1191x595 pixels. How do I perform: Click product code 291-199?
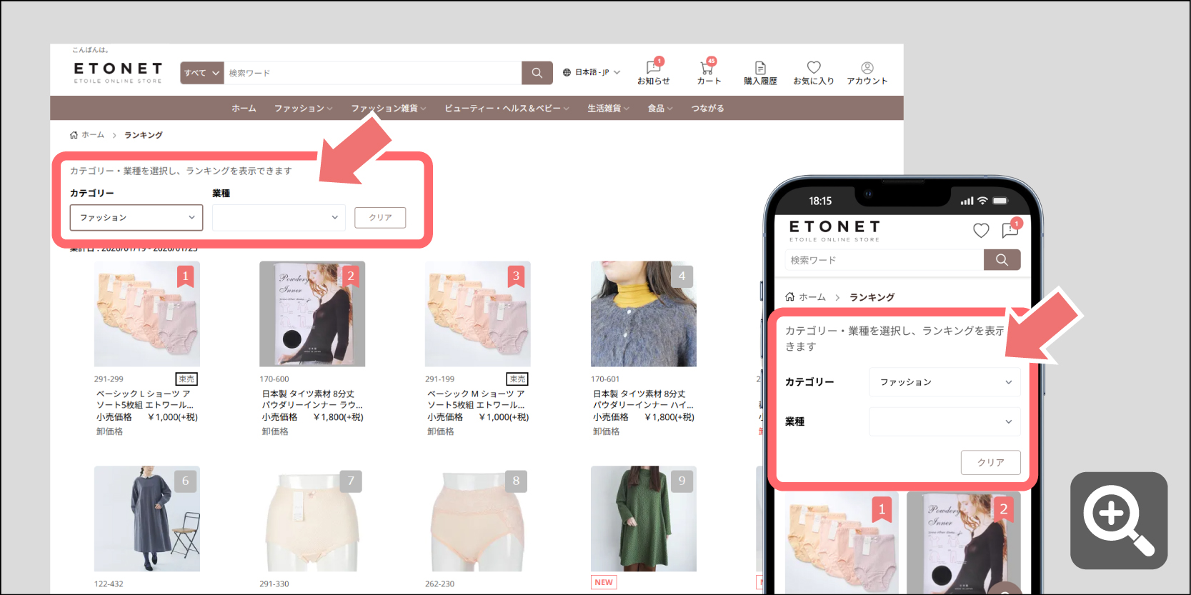439,379
